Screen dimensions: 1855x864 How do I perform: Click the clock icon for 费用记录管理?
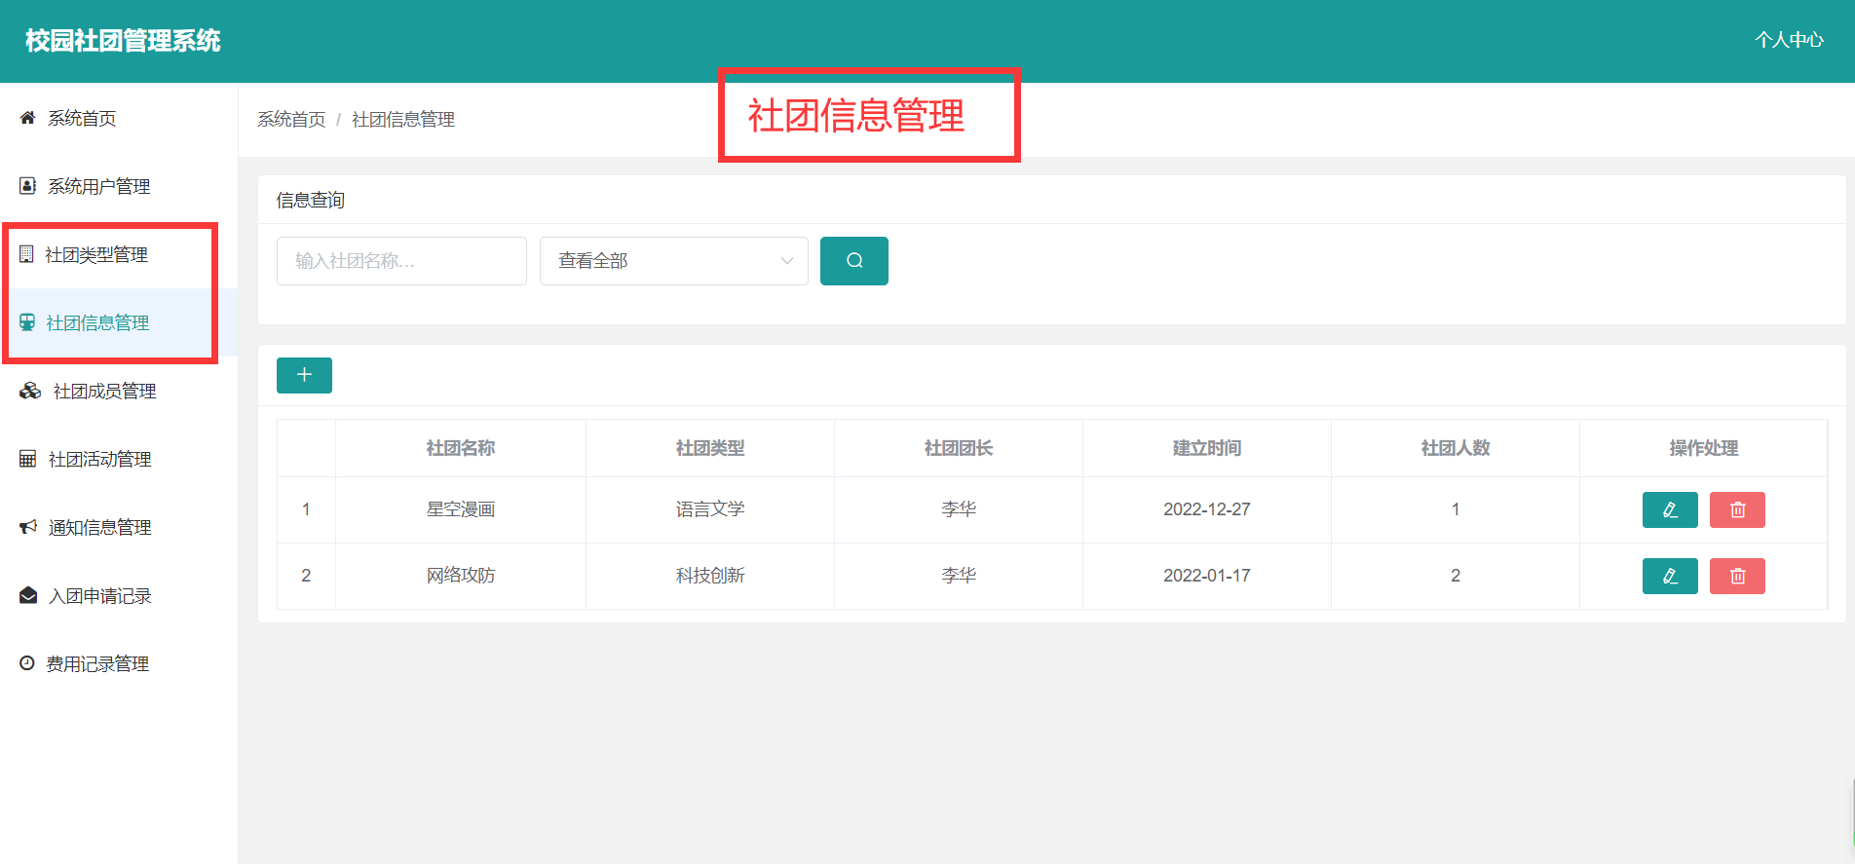point(27,663)
